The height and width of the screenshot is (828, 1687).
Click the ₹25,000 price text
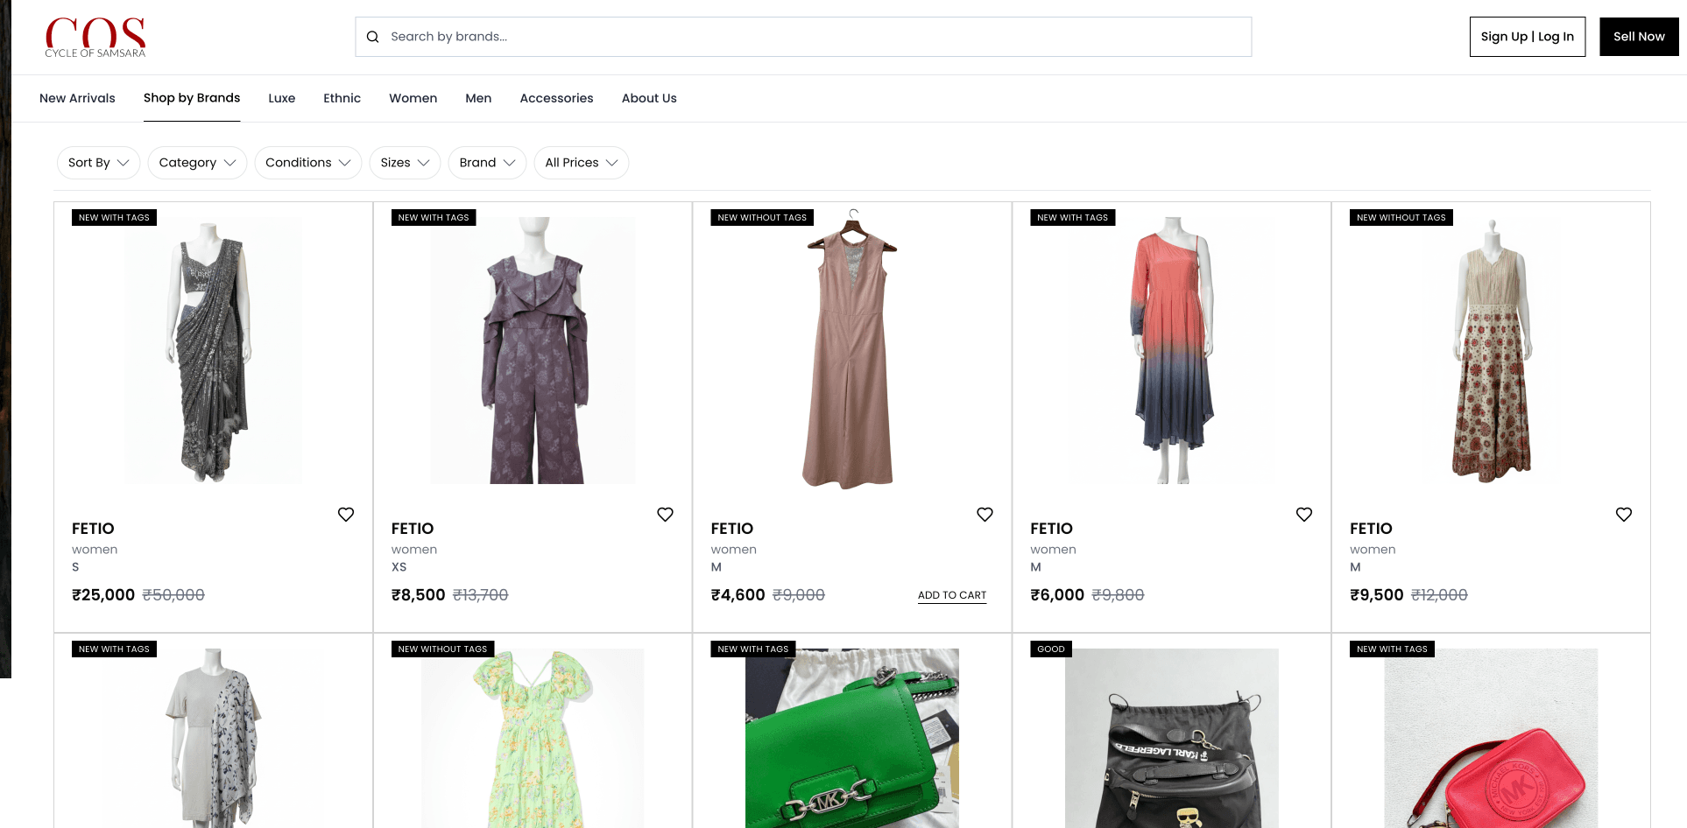(x=103, y=595)
